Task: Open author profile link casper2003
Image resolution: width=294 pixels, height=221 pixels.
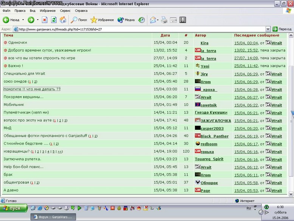Action: coord(212,128)
